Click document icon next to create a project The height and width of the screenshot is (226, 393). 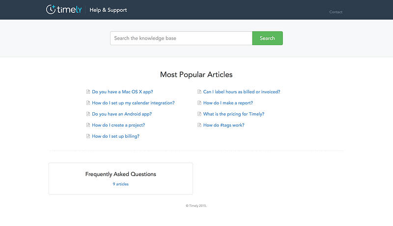pos(88,125)
